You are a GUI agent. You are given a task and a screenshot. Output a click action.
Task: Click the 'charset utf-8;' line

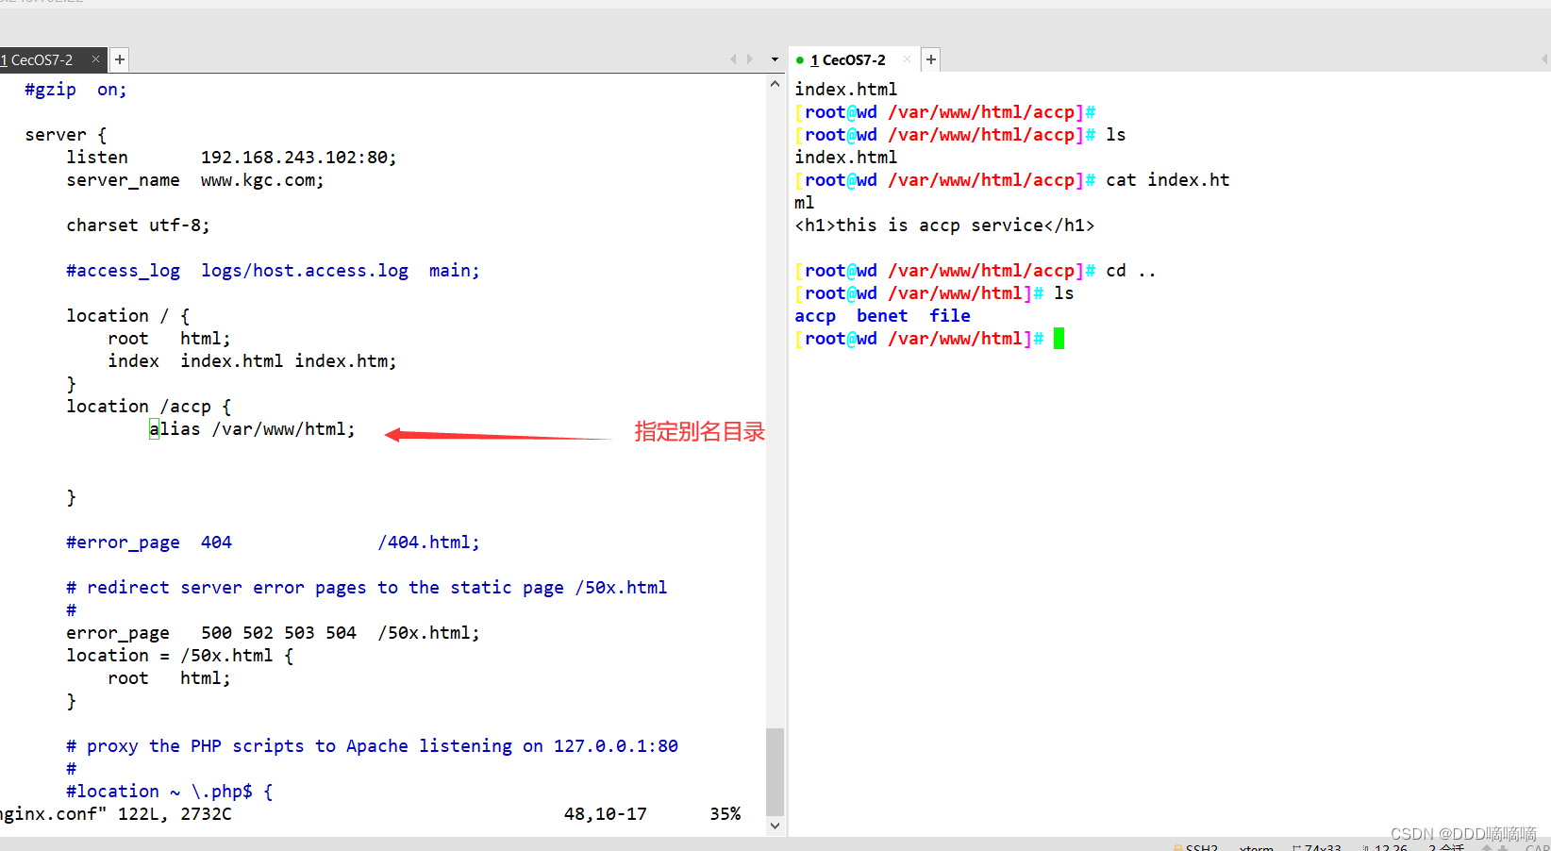tap(138, 225)
